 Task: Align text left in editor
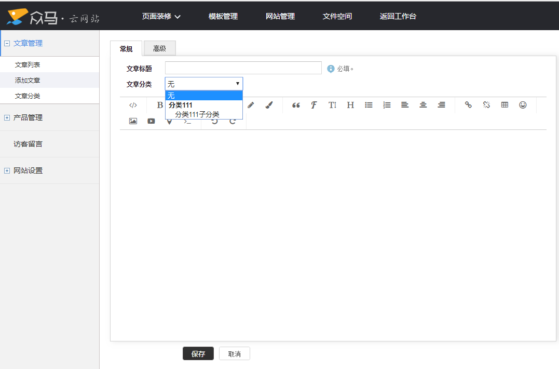pyautogui.click(x=405, y=105)
